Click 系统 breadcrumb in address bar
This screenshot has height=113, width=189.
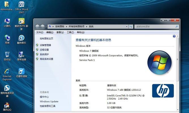point(91,27)
